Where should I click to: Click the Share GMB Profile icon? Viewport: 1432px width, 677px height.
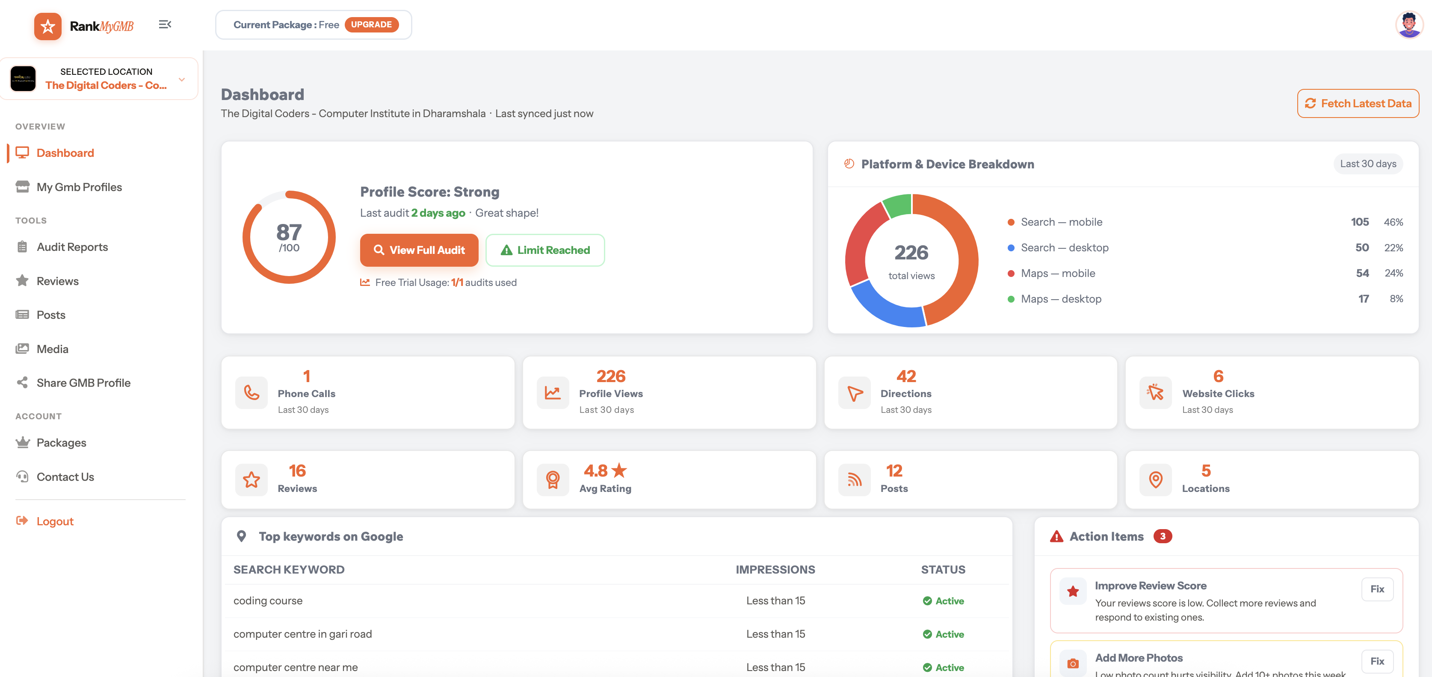point(22,382)
